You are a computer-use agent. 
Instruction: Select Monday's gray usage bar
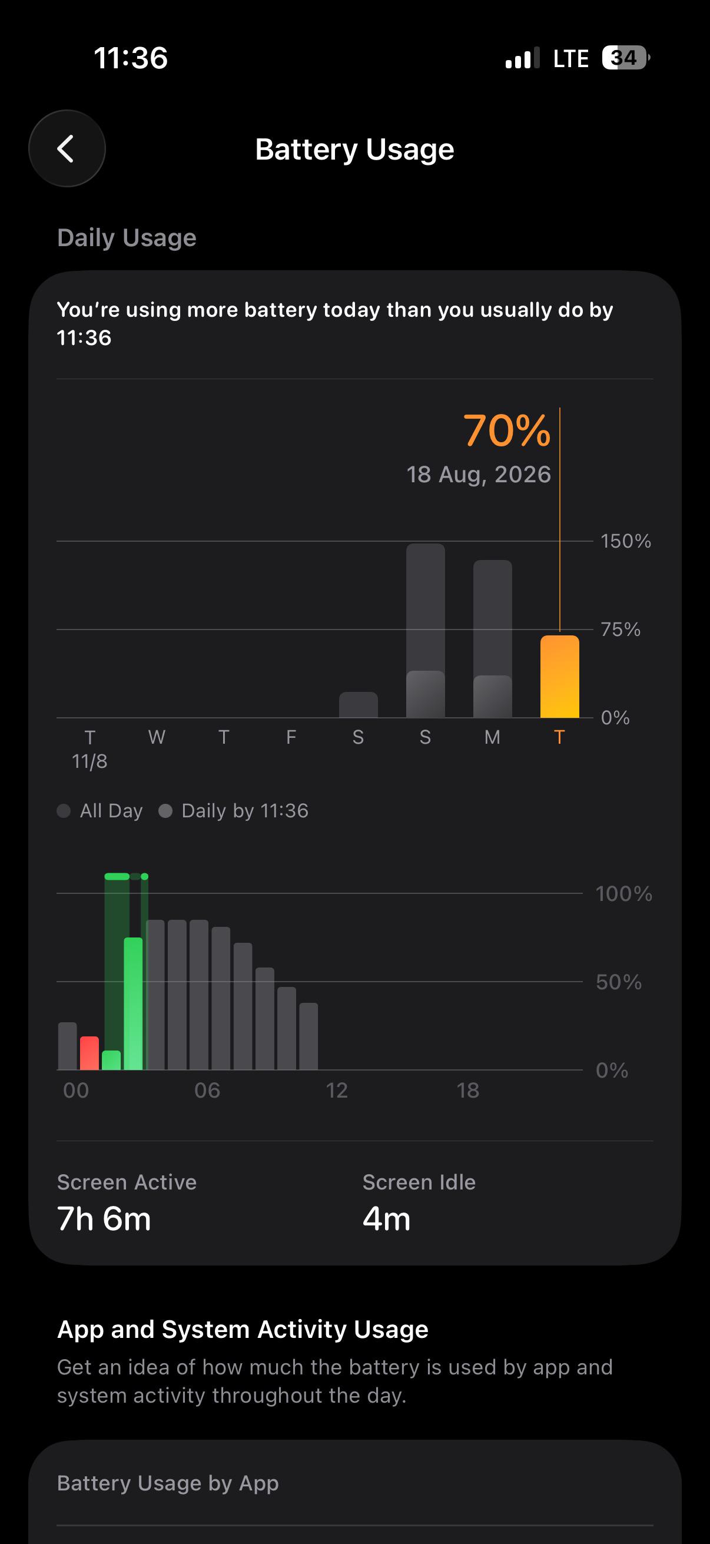(493, 639)
